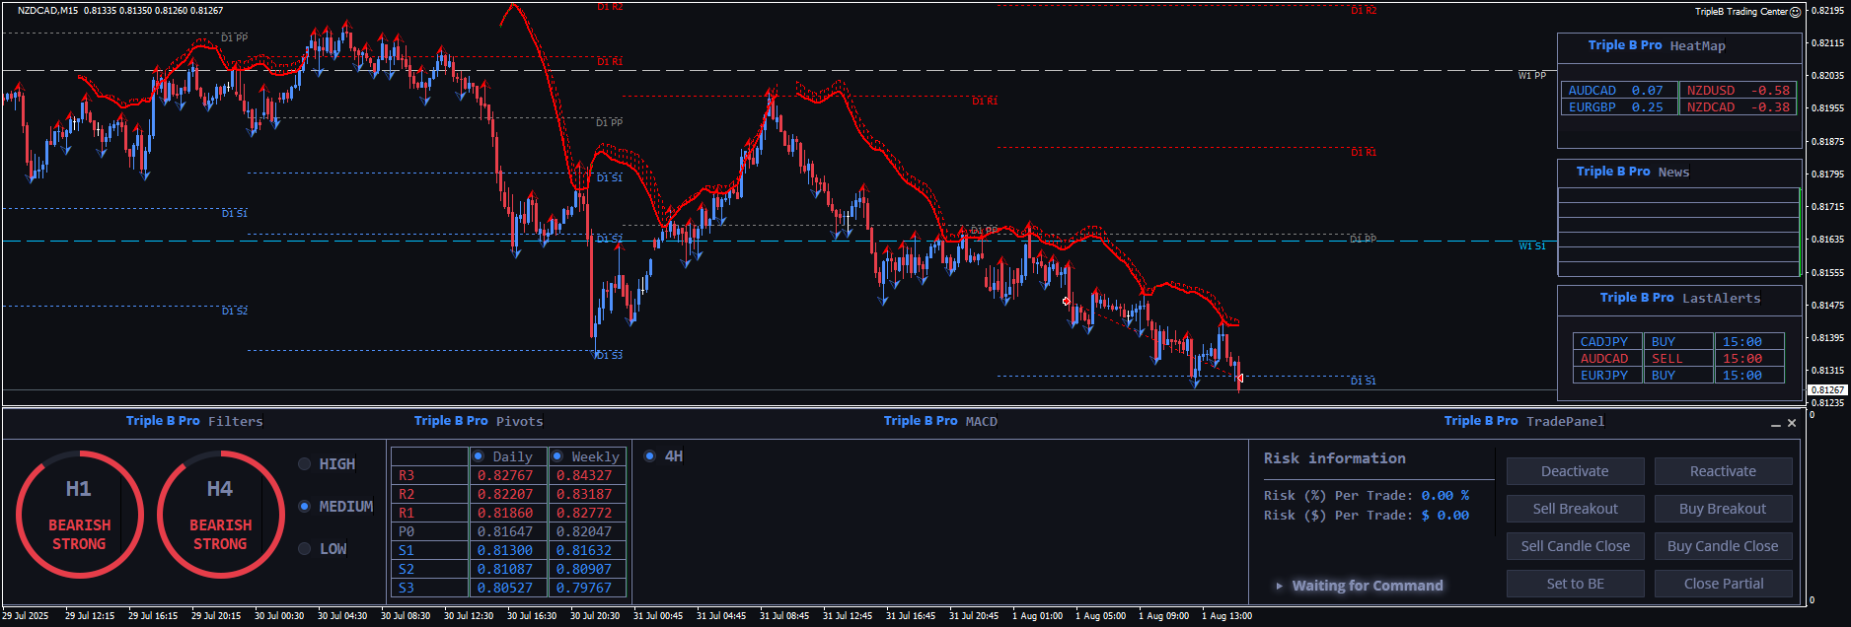Expand the Waiting for Command arrow
The width and height of the screenshot is (1851, 627).
[x=1280, y=586]
